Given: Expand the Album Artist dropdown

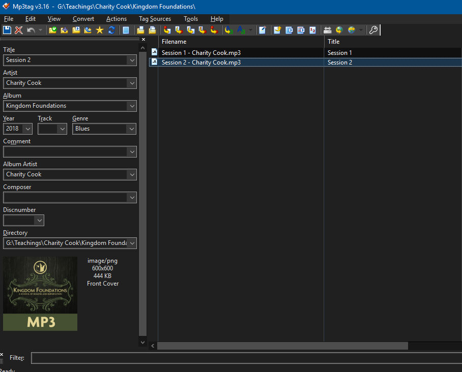Looking at the screenshot, I should (132, 175).
